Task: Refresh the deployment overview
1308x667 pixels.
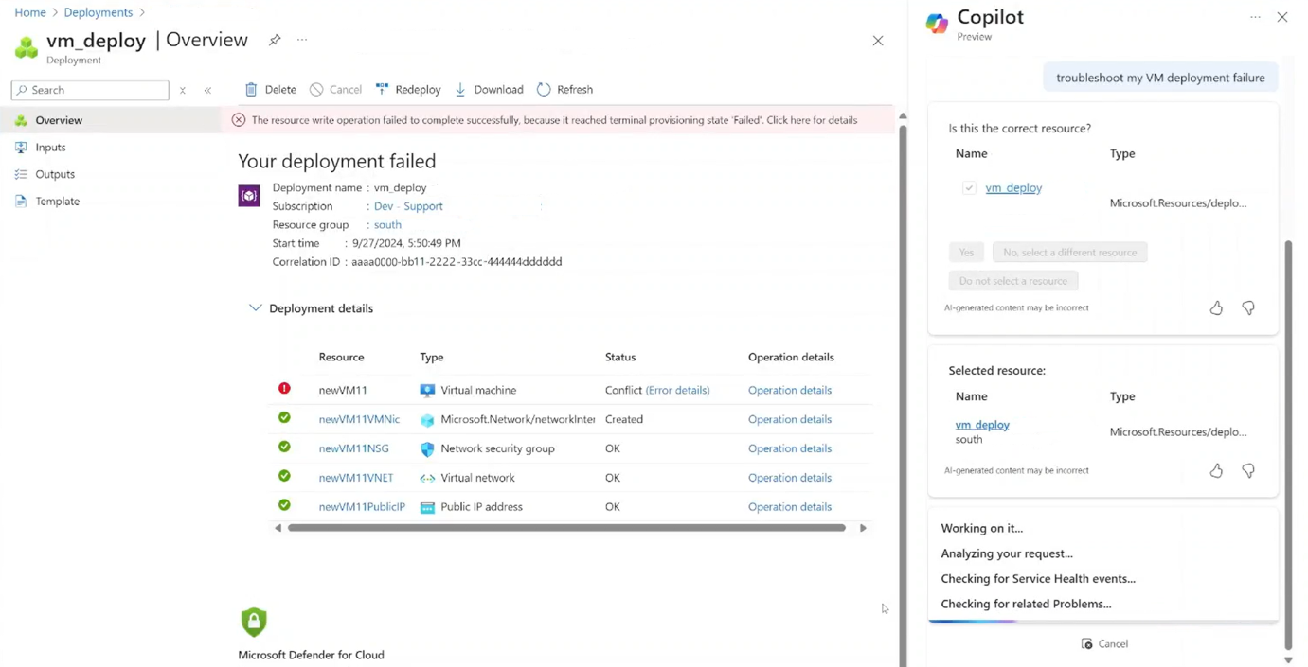Action: coord(564,89)
